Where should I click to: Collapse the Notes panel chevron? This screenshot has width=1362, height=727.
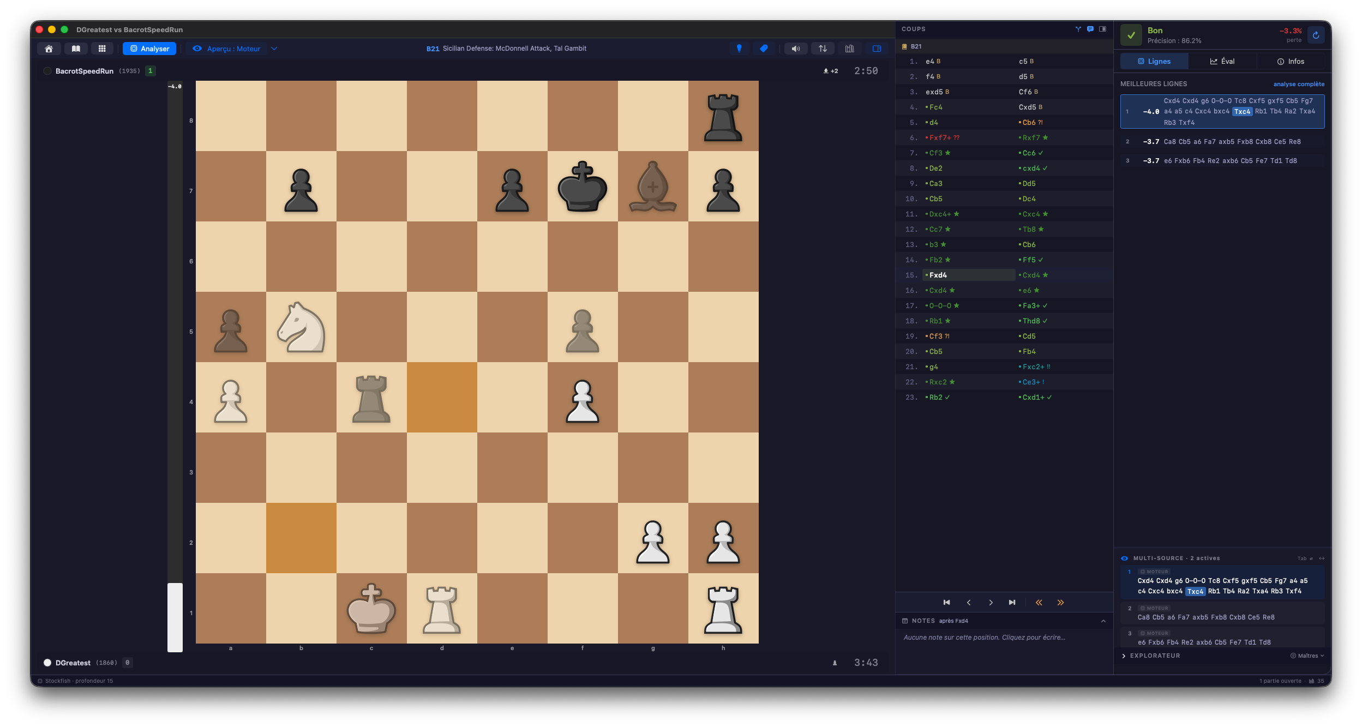[x=1103, y=621]
